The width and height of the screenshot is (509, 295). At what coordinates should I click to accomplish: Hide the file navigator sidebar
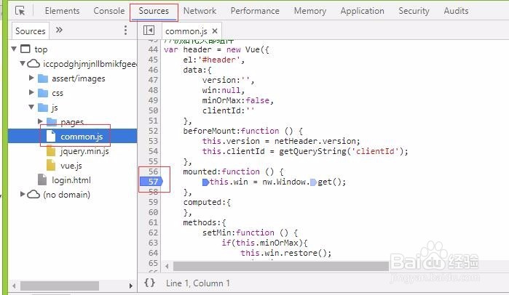pyautogui.click(x=149, y=31)
